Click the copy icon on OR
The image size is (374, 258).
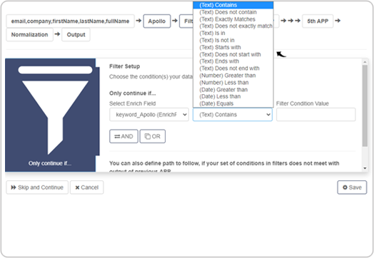pyautogui.click(x=148, y=136)
